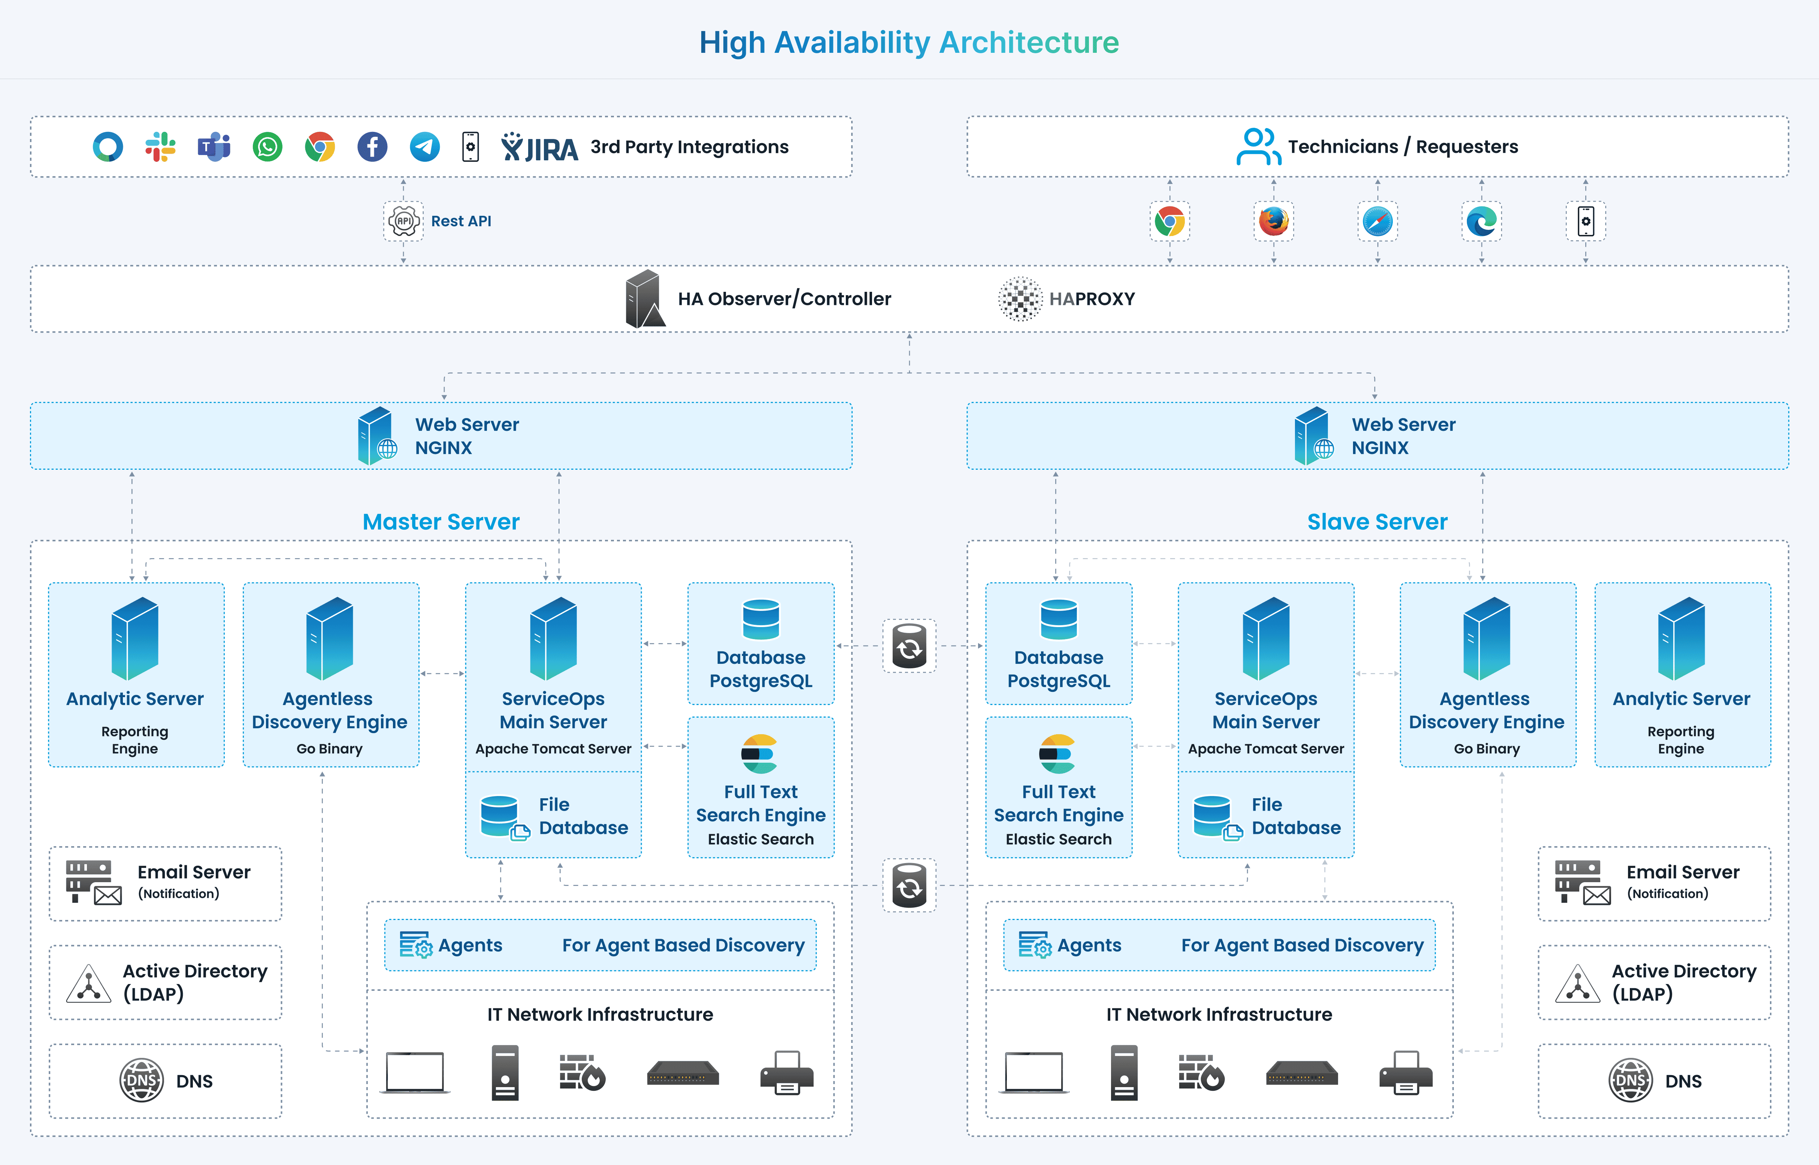Click the Web Server NGINX label on master side
The width and height of the screenshot is (1819, 1165).
click(x=466, y=436)
